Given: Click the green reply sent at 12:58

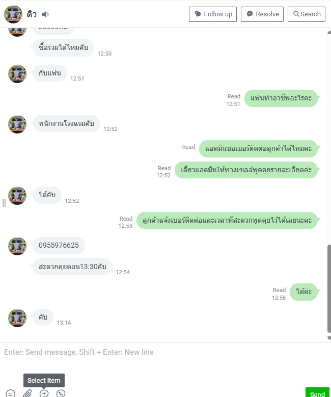Looking at the screenshot, I should pos(304,292).
